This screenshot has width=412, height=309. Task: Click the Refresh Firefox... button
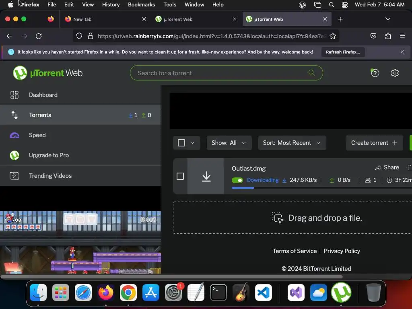point(343,52)
